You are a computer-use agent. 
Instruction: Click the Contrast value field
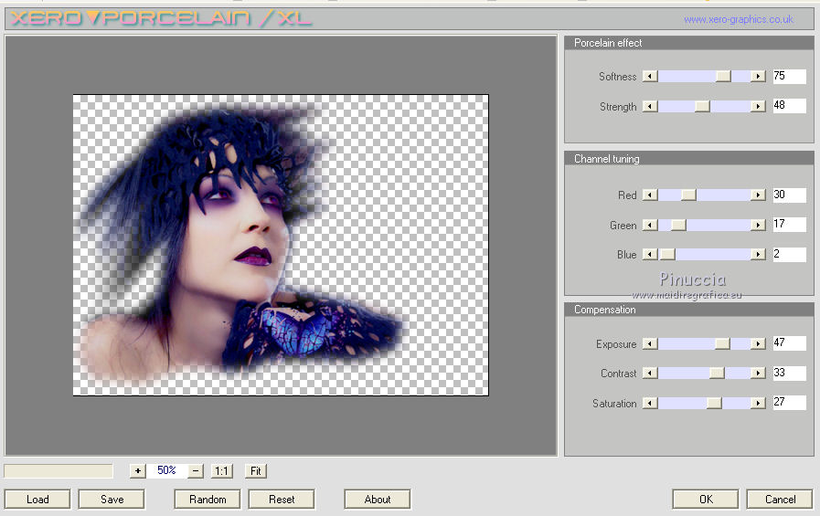click(x=789, y=373)
